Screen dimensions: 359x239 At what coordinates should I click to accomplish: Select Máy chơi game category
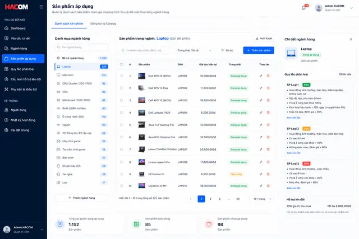tap(81, 141)
